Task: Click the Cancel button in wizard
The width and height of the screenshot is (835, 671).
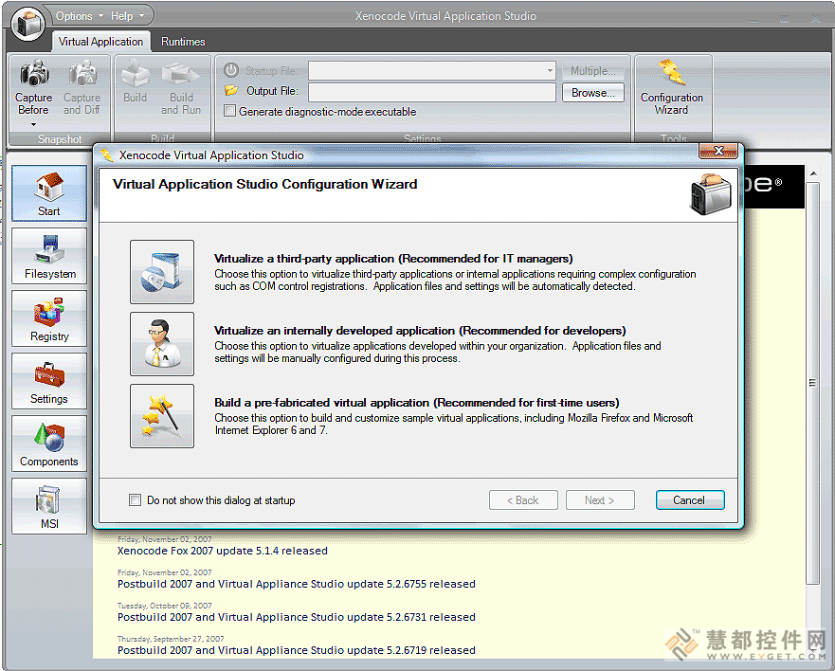Action: pos(690,500)
